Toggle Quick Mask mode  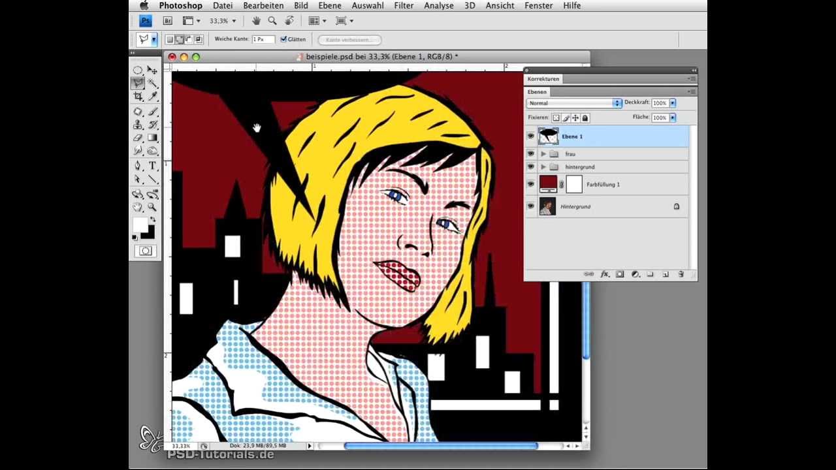tap(145, 251)
